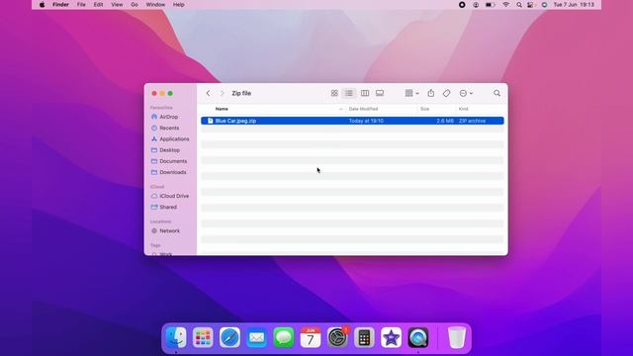Minimize the Finder window with yellow button
633x356 pixels.
162,93
